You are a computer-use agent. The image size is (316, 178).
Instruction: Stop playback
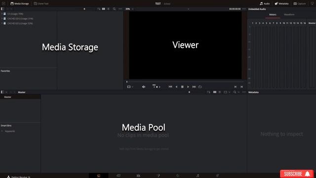(x=182, y=87)
